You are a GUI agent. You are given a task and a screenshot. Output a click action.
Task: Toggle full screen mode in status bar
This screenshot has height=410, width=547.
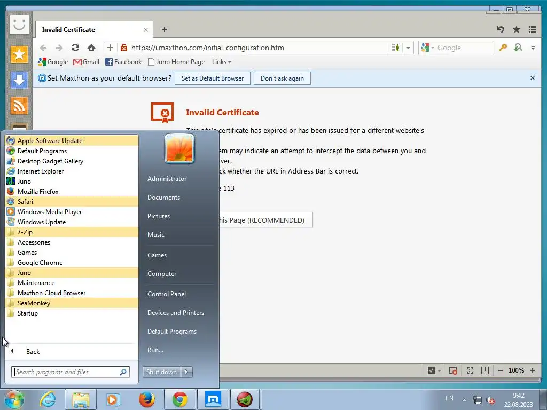470,370
